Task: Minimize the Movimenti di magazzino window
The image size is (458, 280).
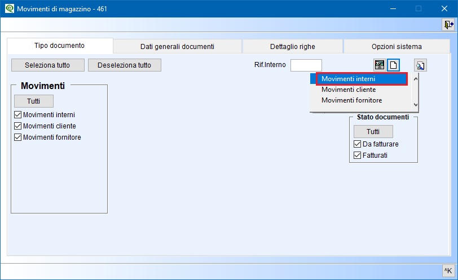Action: 393,8
